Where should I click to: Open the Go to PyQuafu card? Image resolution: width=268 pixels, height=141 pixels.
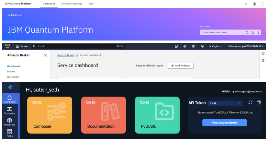157,115
